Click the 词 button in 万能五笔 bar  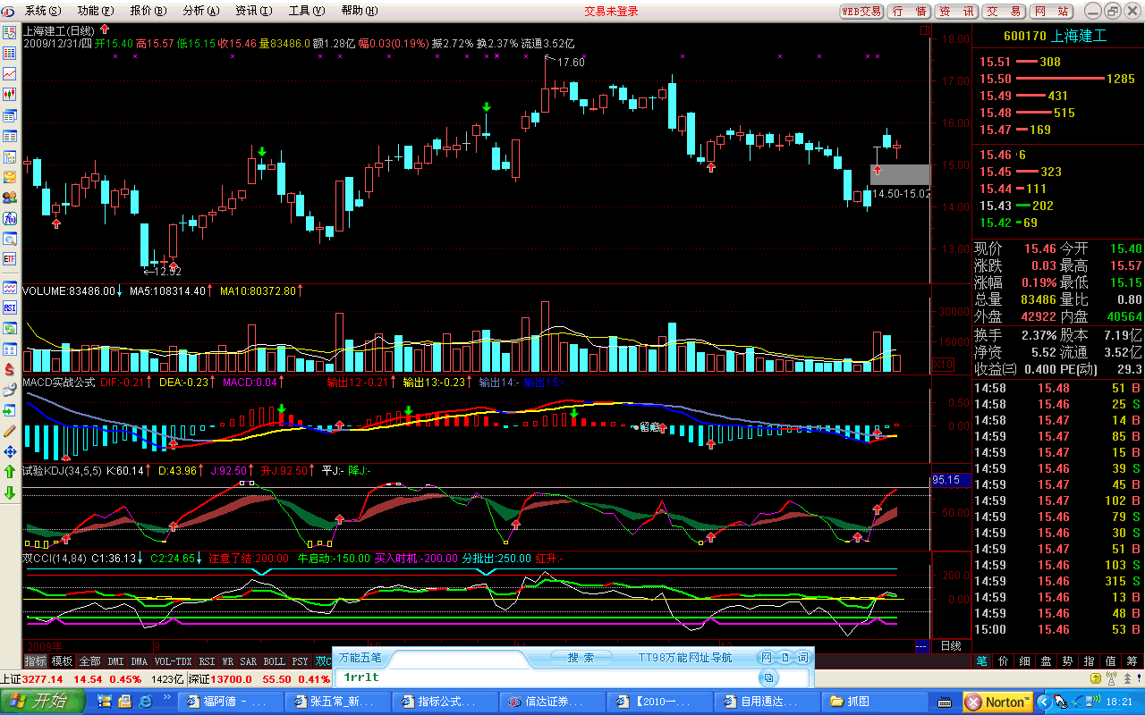coord(802,658)
